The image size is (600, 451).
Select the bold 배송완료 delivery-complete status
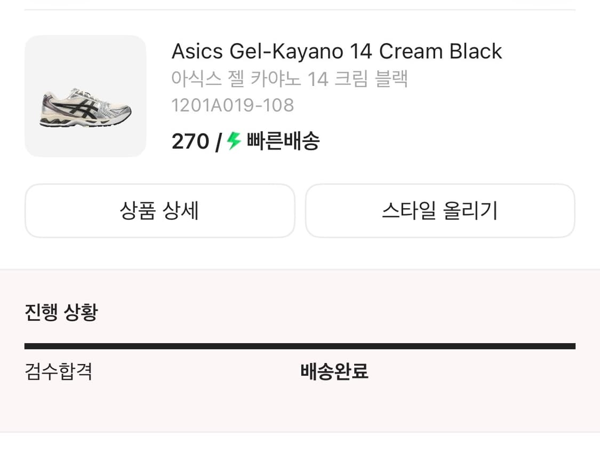click(334, 372)
